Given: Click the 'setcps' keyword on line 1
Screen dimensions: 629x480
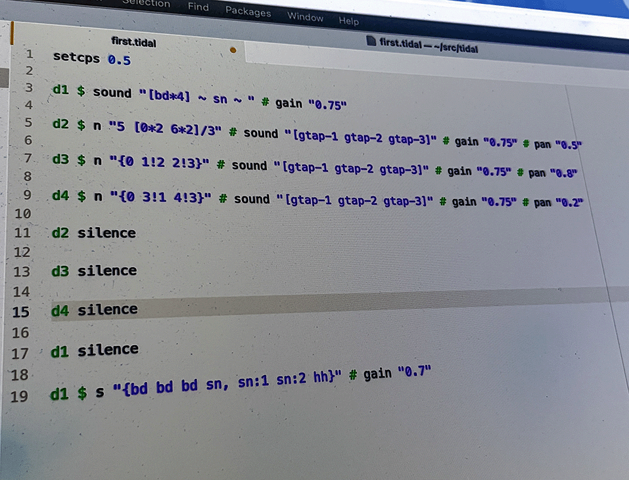Looking at the screenshot, I should point(76,57).
